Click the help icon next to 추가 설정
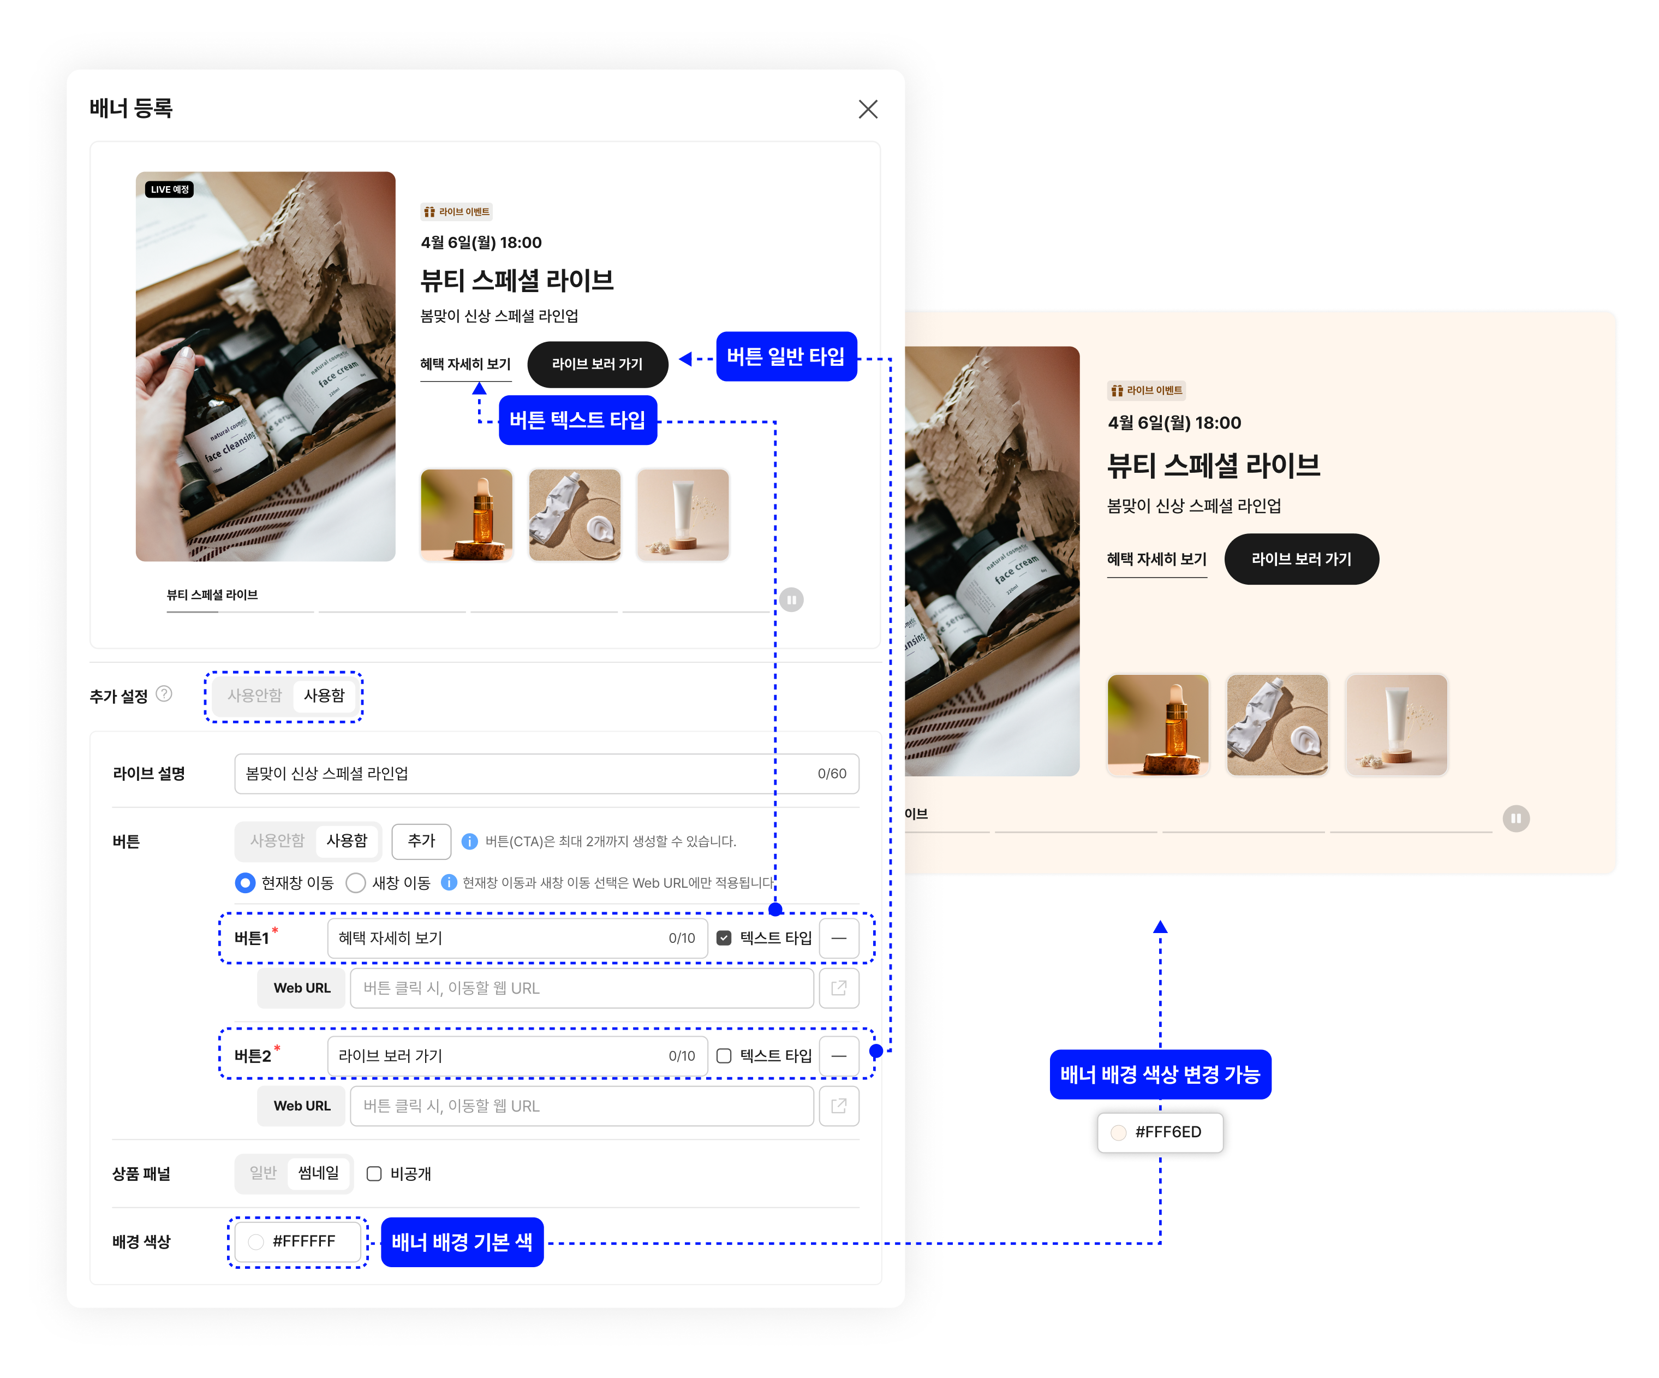This screenshot has height=1378, width=1659. [x=164, y=694]
